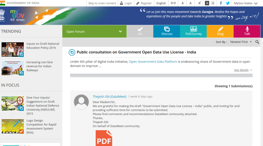263x146 pixels.
Task: Expand the MyGov States dropdown
Action: click(246, 3)
